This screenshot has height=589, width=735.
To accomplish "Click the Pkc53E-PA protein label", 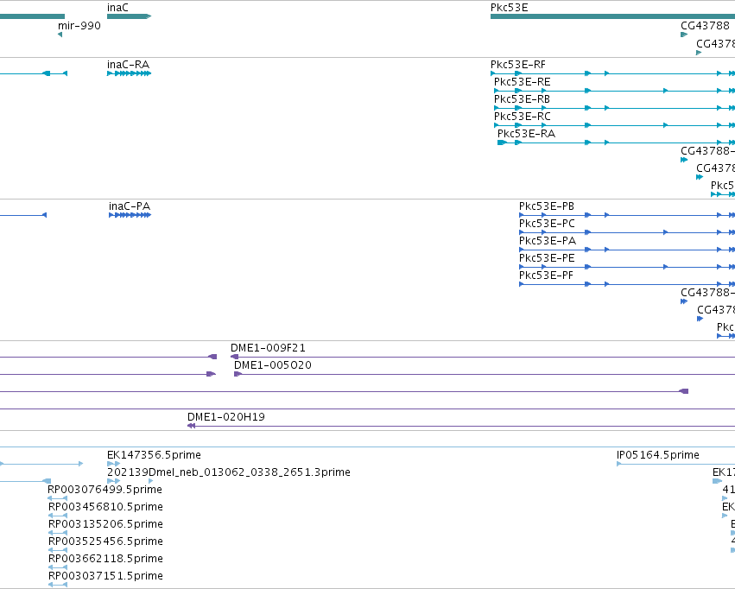I will click(547, 241).
